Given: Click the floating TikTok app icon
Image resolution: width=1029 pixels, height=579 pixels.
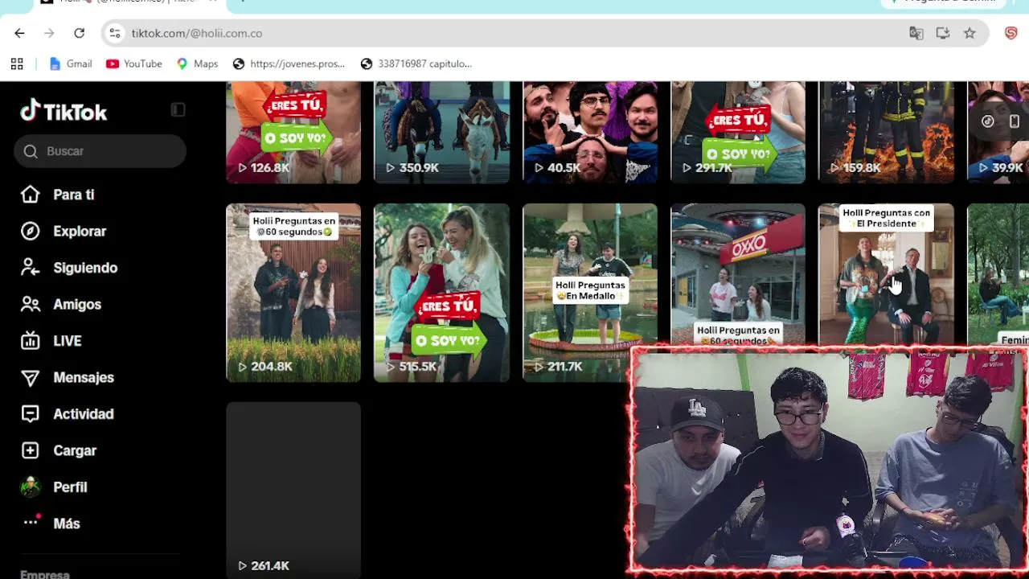Looking at the screenshot, I should (x=988, y=121).
